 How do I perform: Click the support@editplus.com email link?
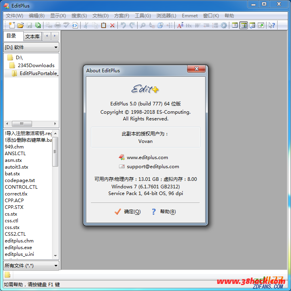[153, 167]
